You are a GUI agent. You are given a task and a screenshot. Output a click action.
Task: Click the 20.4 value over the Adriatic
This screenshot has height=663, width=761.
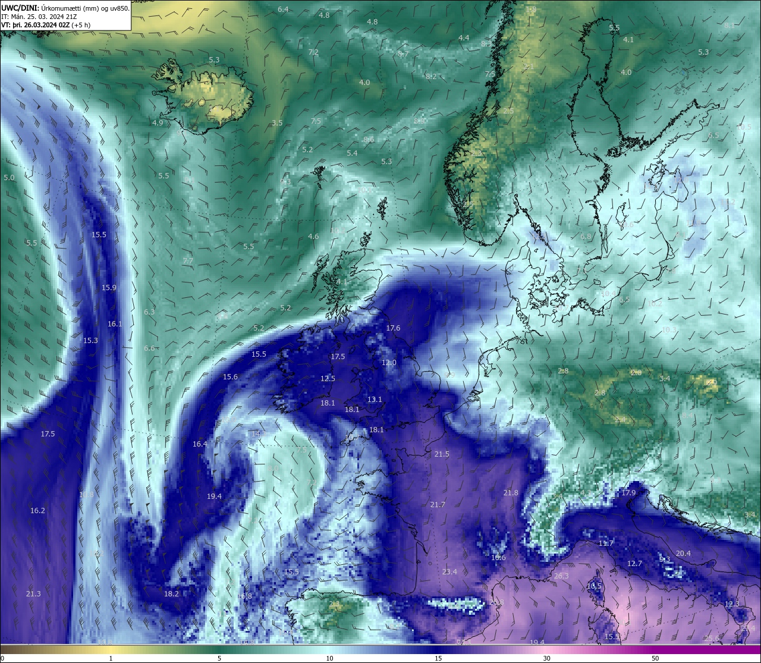click(x=683, y=554)
